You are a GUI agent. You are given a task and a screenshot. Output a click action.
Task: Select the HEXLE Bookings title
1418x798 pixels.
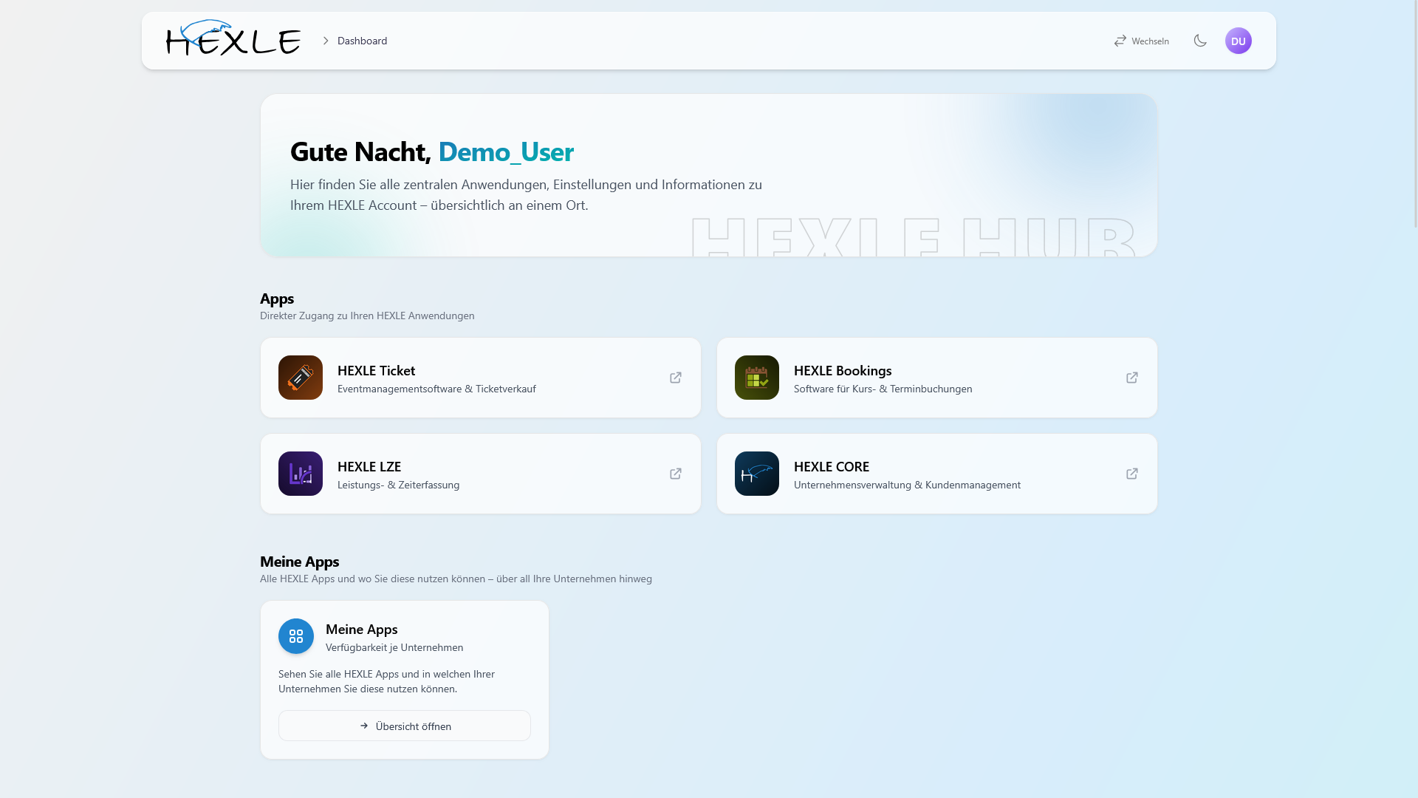click(843, 370)
